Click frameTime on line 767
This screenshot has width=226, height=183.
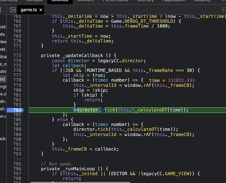point(137,26)
